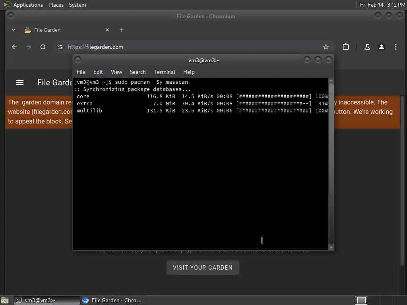This screenshot has width=407, height=305.
Task: Click the 'extra' download row in terminal
Action: pyautogui.click(x=202, y=104)
